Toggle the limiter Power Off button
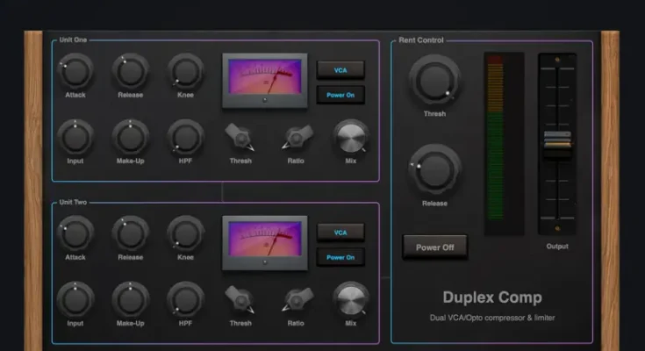 434,247
